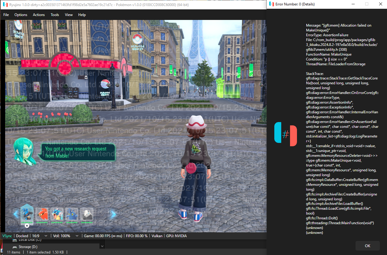
Task: Select the Lucario party slot icon
Action: [27, 214]
